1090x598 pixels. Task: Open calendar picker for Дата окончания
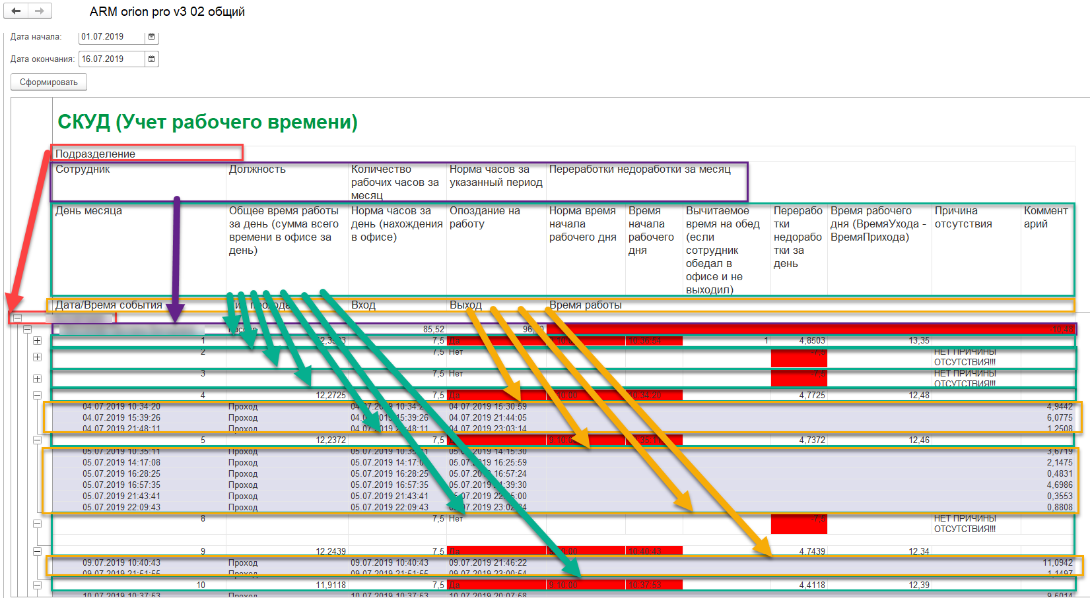152,59
